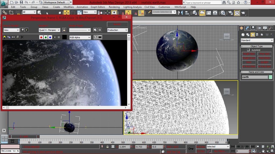275x154 pixels.
Task: Enable the AutoGrid checkbox
Action: (x=248, y=50)
